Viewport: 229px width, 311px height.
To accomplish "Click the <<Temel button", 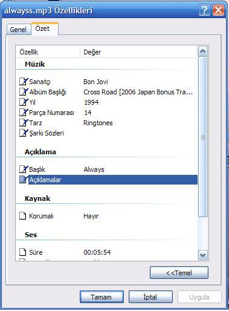I will (x=179, y=273).
